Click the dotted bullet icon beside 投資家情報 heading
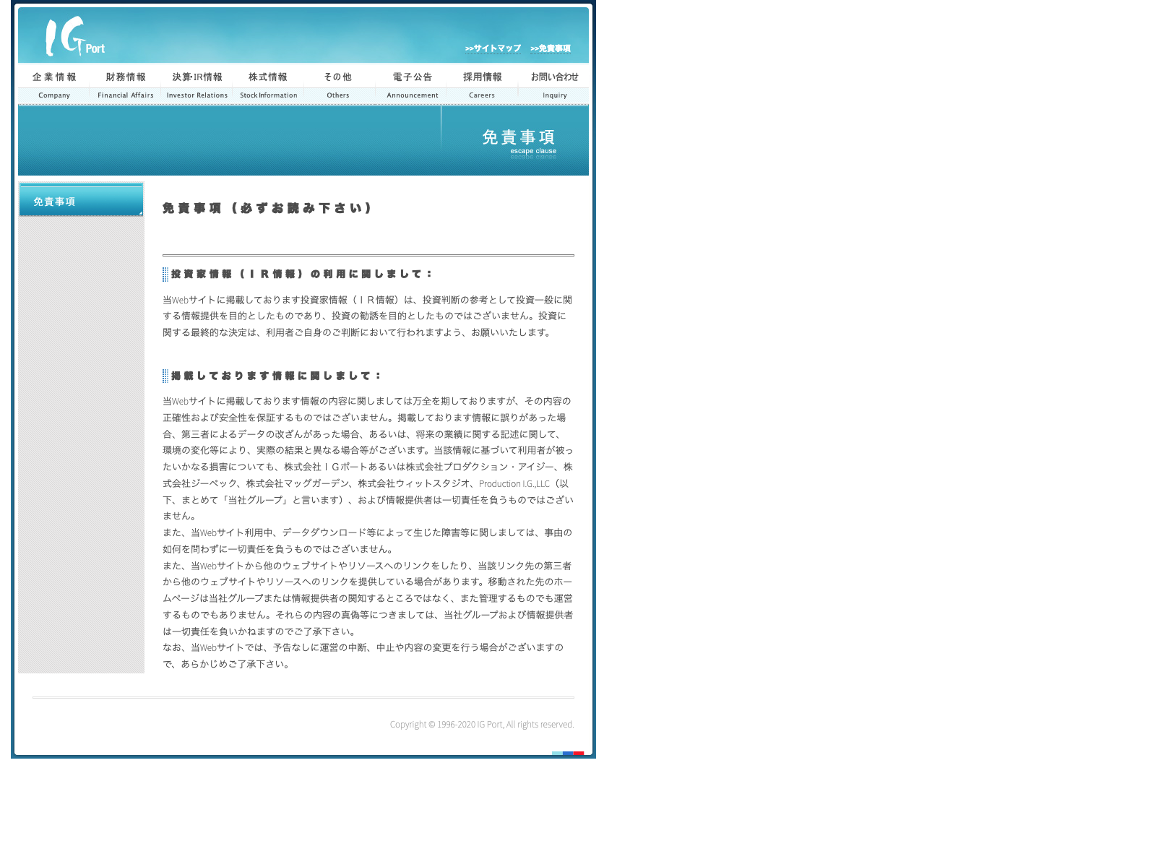This screenshot has height=867, width=1156. click(x=165, y=274)
